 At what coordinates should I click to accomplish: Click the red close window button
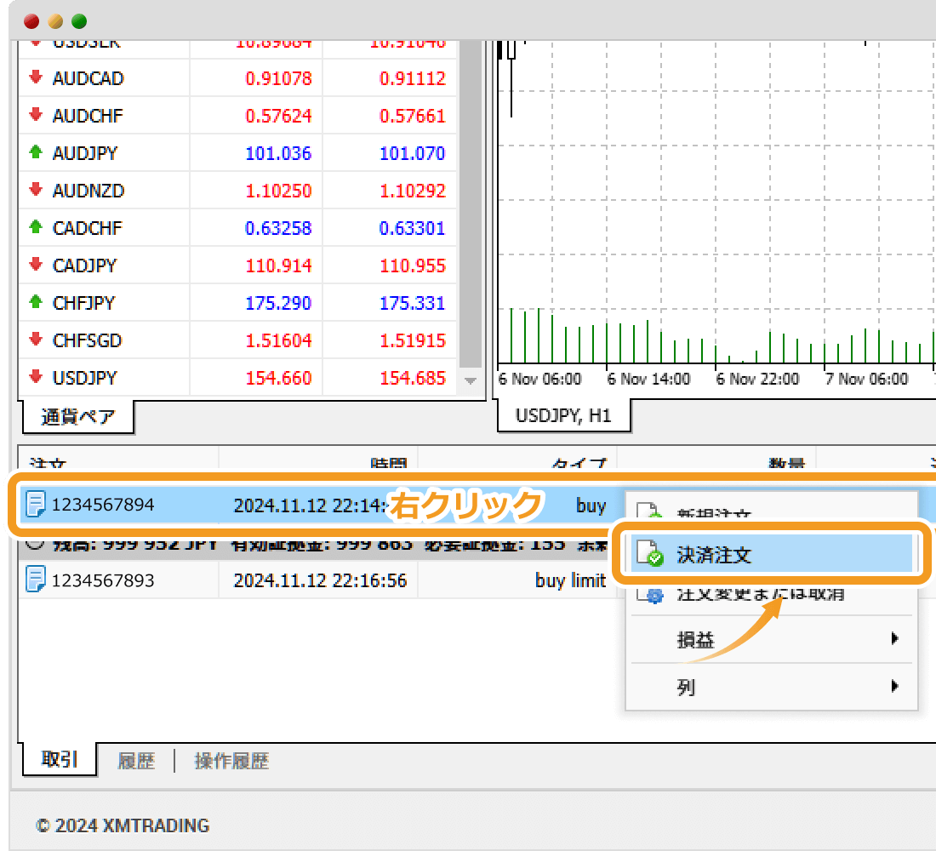coord(31,21)
